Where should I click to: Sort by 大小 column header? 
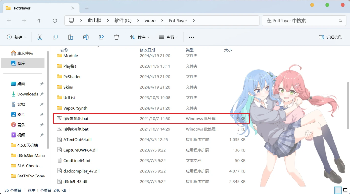228,50
